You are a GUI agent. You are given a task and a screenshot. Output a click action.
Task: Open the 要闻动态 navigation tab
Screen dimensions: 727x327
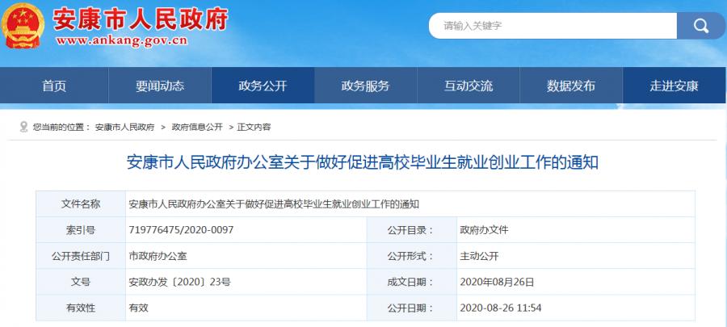click(160, 86)
